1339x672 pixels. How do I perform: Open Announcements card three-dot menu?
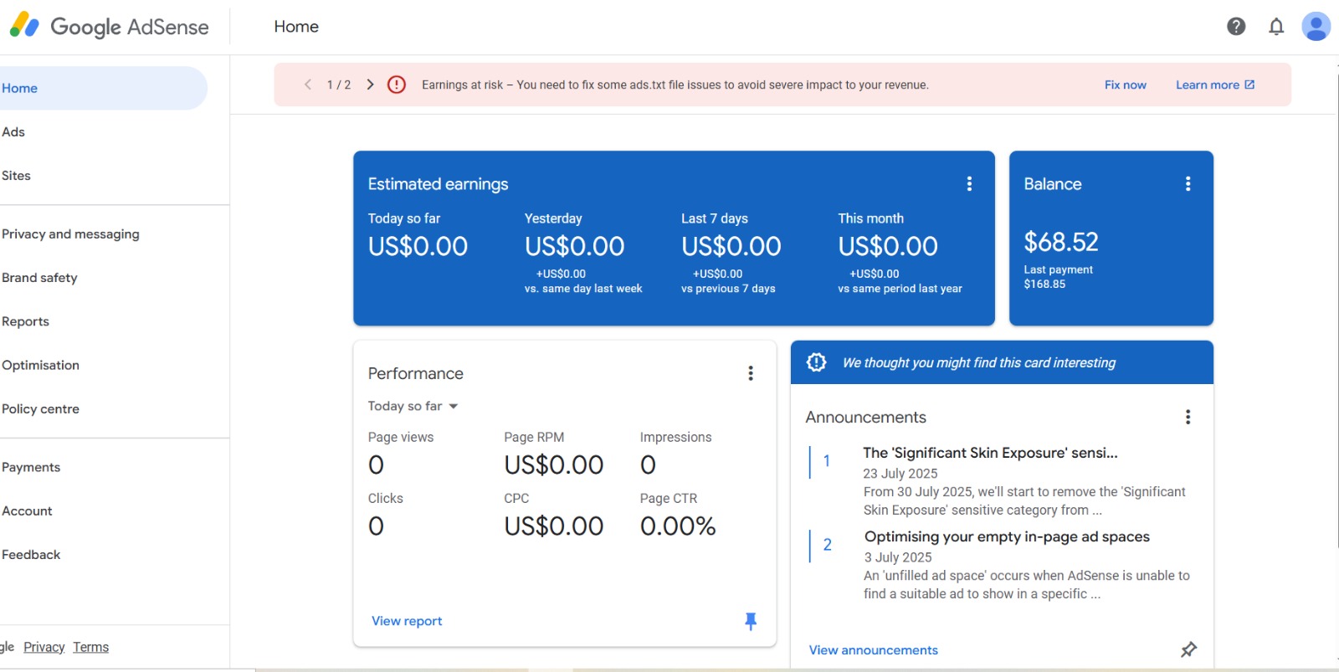(x=1188, y=417)
